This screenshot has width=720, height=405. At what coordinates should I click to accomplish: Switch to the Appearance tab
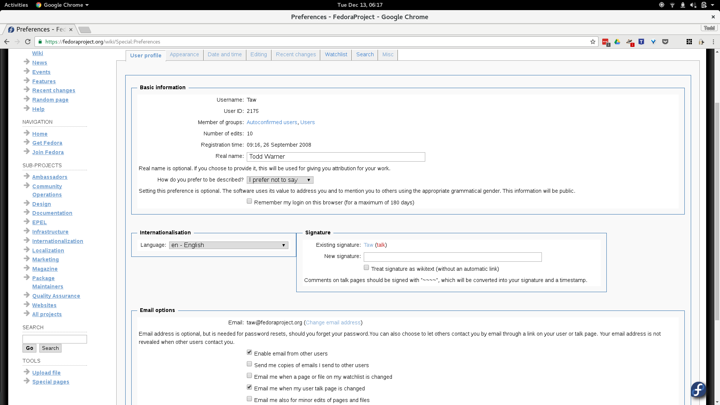click(x=184, y=55)
